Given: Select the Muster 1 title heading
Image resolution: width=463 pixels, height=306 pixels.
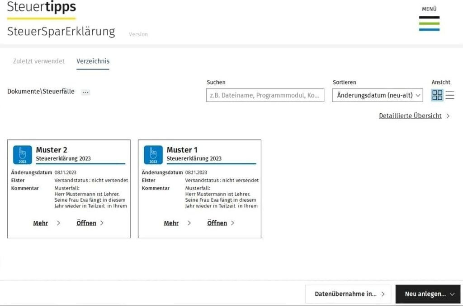Looking at the screenshot, I should pos(182,150).
